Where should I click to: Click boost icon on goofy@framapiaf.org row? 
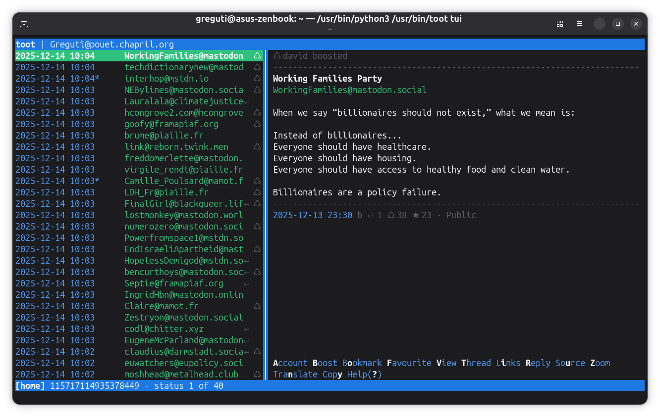click(257, 124)
